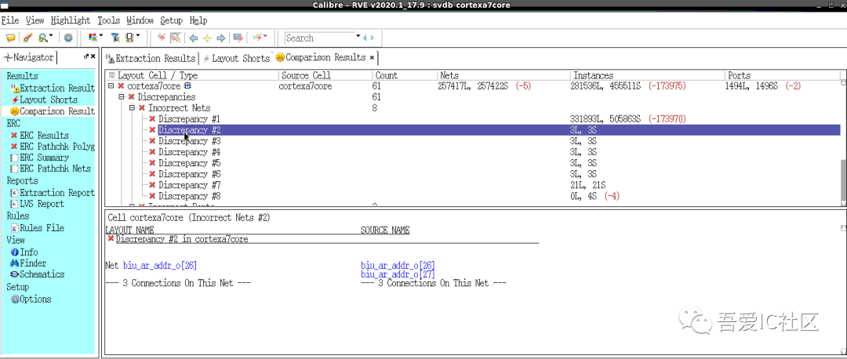
Task: Click the search next blue arrow
Action: pos(372,38)
